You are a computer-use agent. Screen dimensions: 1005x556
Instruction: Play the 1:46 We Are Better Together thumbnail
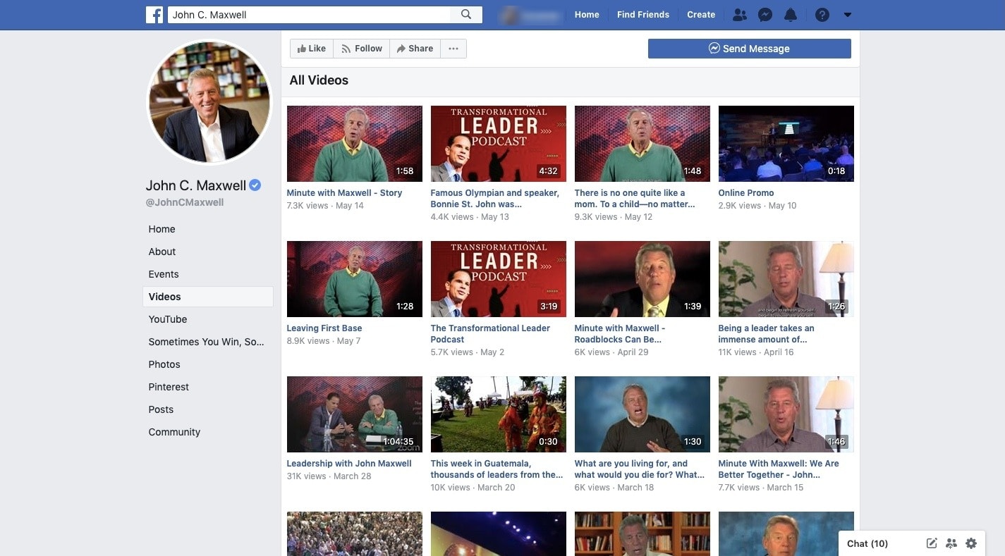(x=786, y=414)
